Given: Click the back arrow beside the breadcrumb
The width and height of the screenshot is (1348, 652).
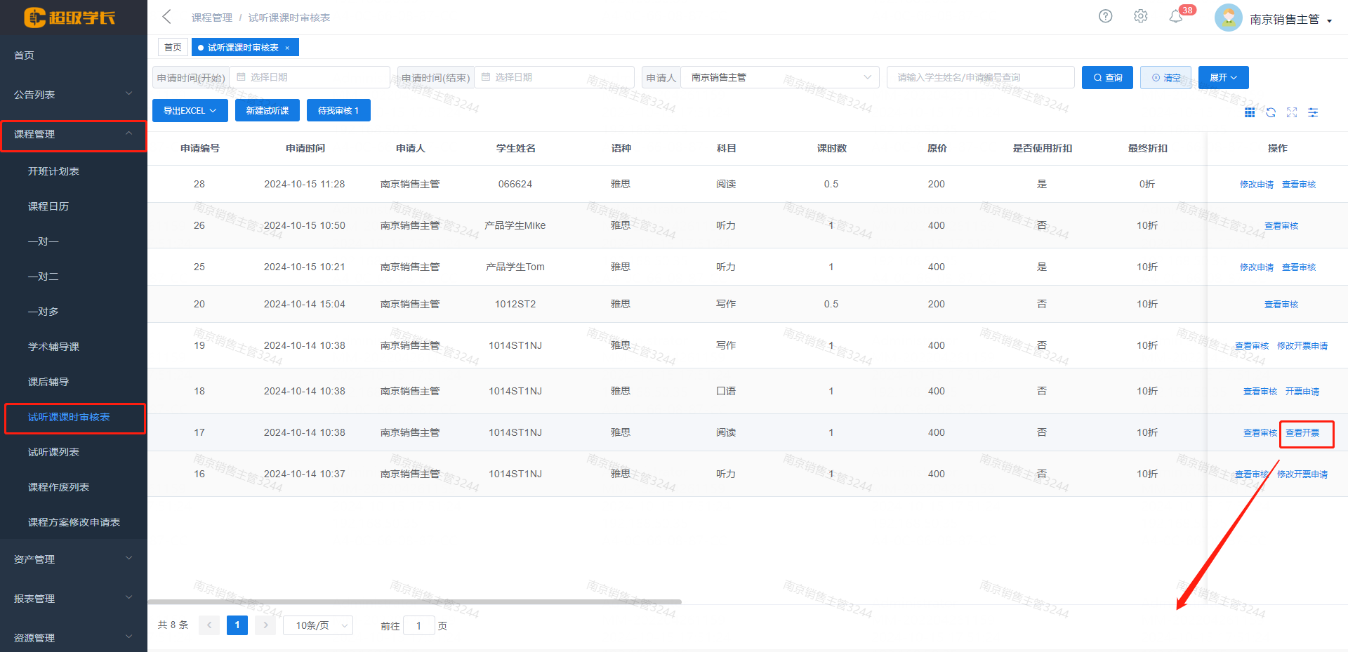Looking at the screenshot, I should click(x=166, y=17).
